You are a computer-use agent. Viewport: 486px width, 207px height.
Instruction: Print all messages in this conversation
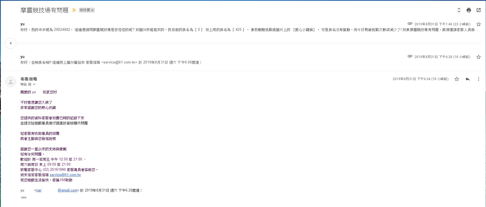(469, 10)
